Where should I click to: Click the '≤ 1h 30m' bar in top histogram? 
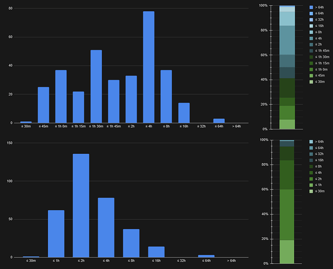(96, 87)
